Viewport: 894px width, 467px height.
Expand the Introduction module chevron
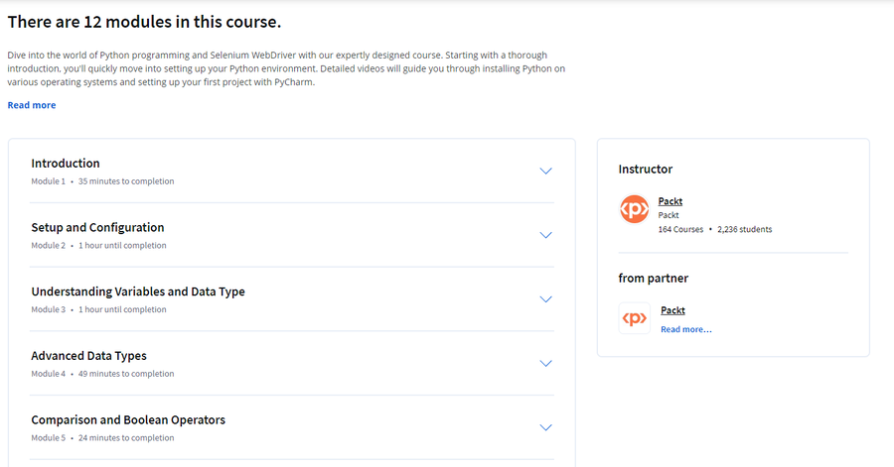click(545, 171)
